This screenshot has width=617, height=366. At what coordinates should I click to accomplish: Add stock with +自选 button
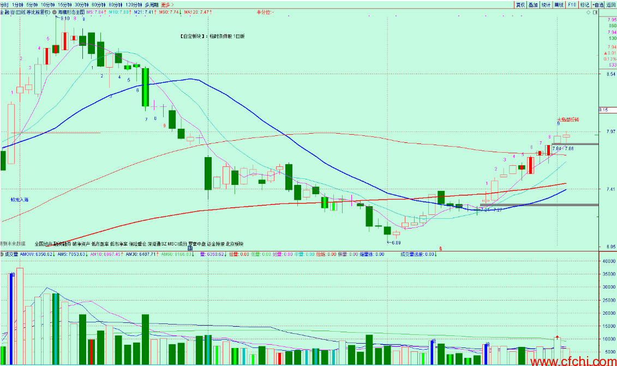pyautogui.click(x=598, y=5)
